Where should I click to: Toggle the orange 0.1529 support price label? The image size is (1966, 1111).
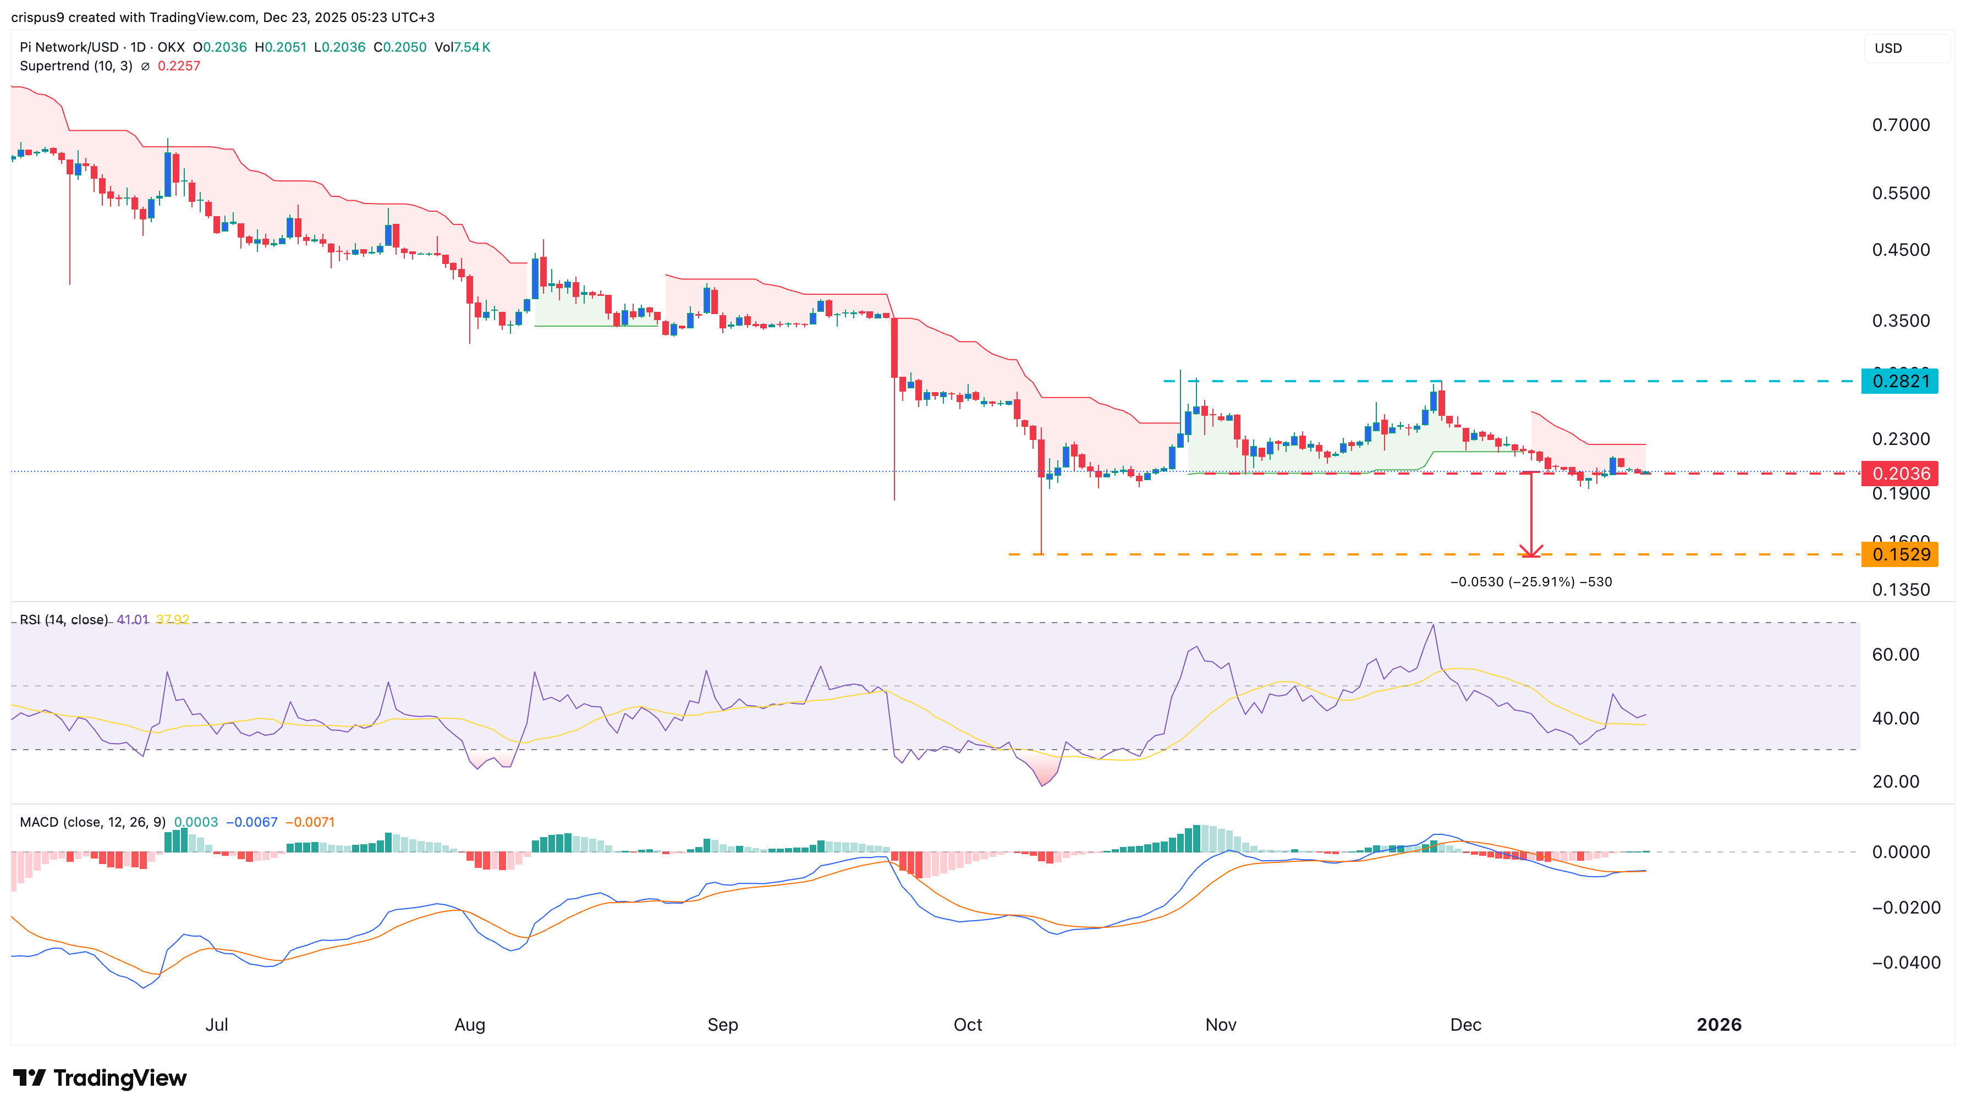(1901, 555)
